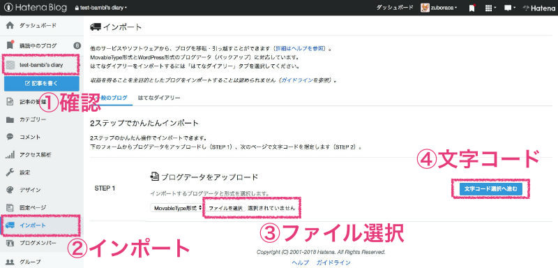The width and height of the screenshot is (558, 268).
Task: Click the document icon for 記事の管理
Action: (x=10, y=102)
